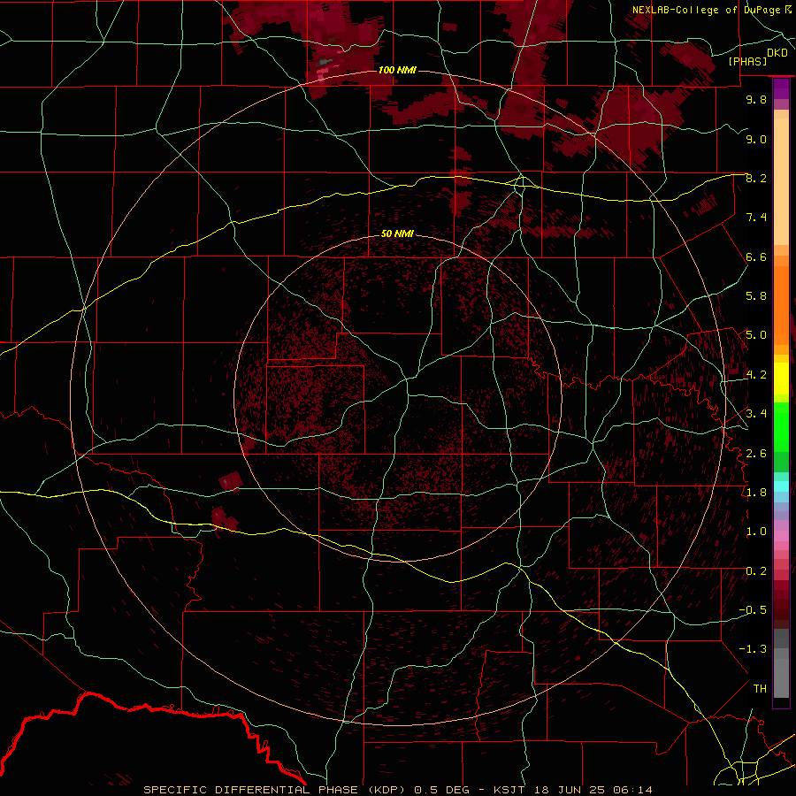Click the 50 NMI range ring label

[x=397, y=233]
